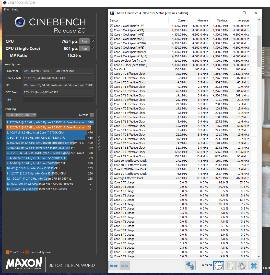
Task: Toggle the CPU test checkbox
Action: tap(93, 41)
